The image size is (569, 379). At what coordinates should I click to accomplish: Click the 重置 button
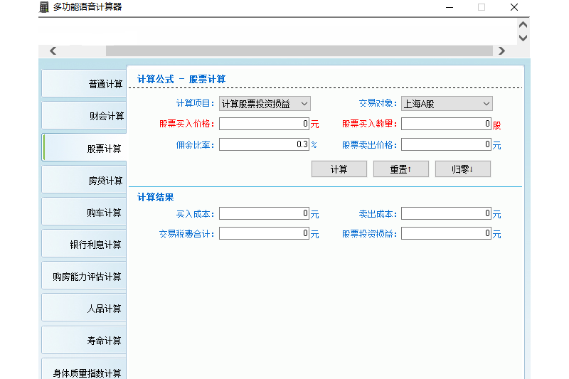click(x=401, y=169)
